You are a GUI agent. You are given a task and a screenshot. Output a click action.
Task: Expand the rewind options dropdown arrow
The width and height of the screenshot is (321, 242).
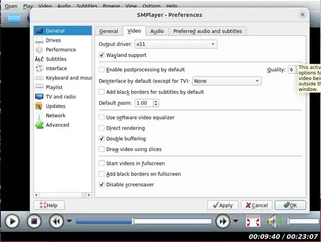(x=69, y=221)
